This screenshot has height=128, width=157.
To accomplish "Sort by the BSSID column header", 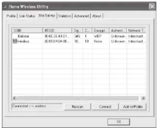I will pyautogui.click(x=57, y=30).
